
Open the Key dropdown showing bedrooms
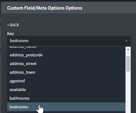pyautogui.click(x=69, y=41)
